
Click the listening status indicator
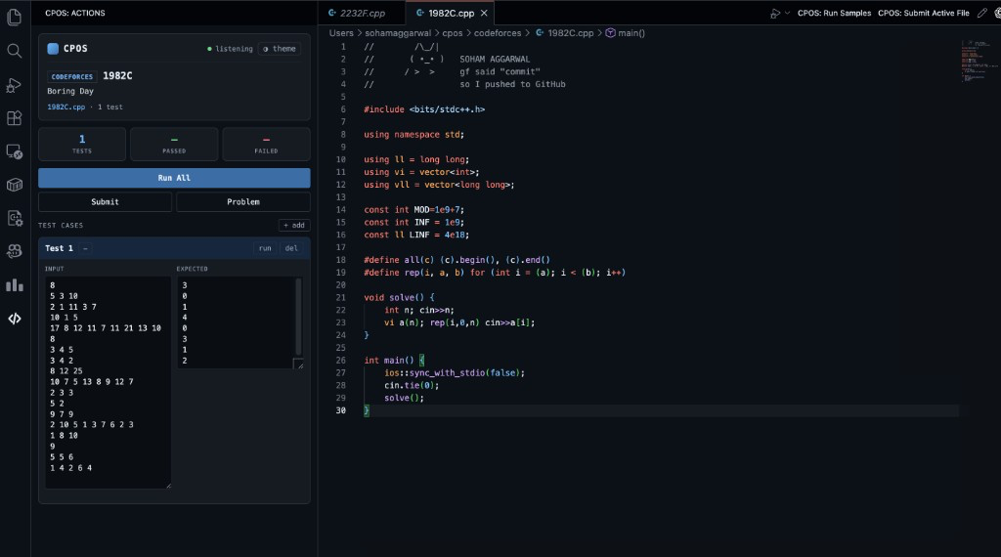(230, 49)
